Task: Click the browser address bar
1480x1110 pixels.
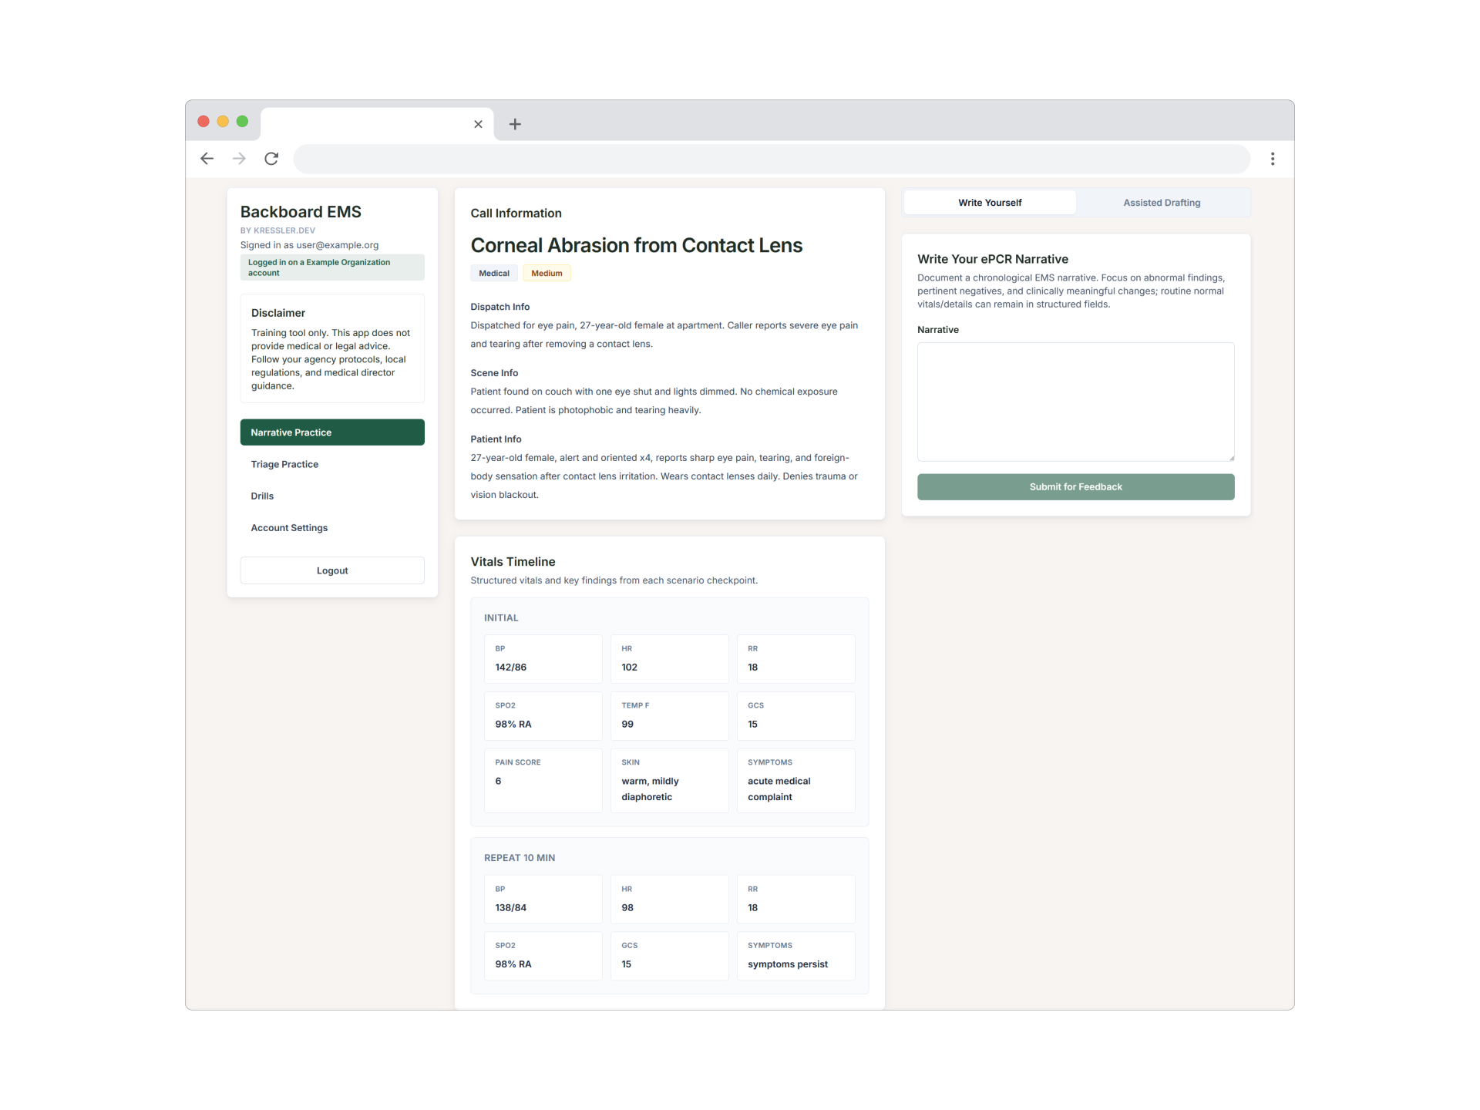Action: click(772, 159)
